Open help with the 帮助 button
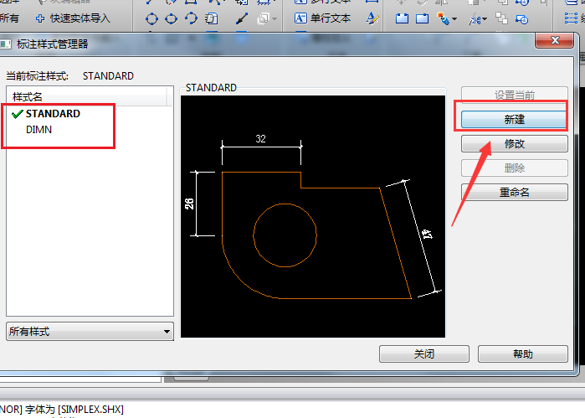 coord(522,354)
